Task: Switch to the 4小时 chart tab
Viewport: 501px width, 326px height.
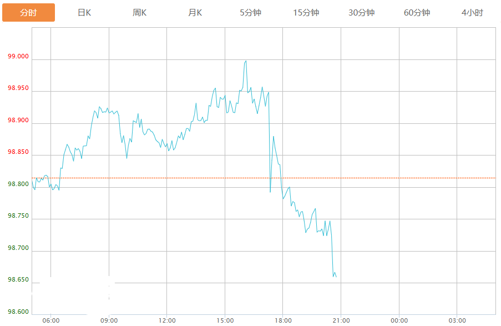Action: pos(472,12)
